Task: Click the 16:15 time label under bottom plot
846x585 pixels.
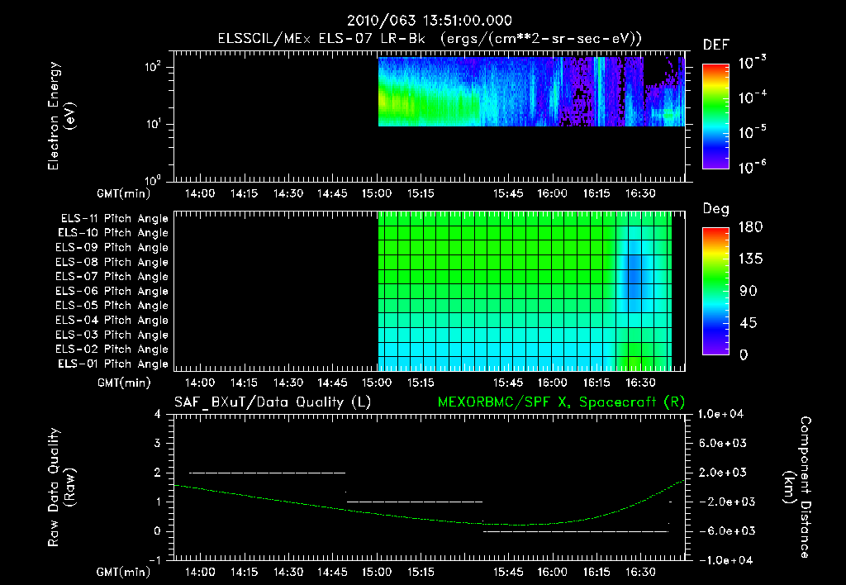Action: (596, 572)
